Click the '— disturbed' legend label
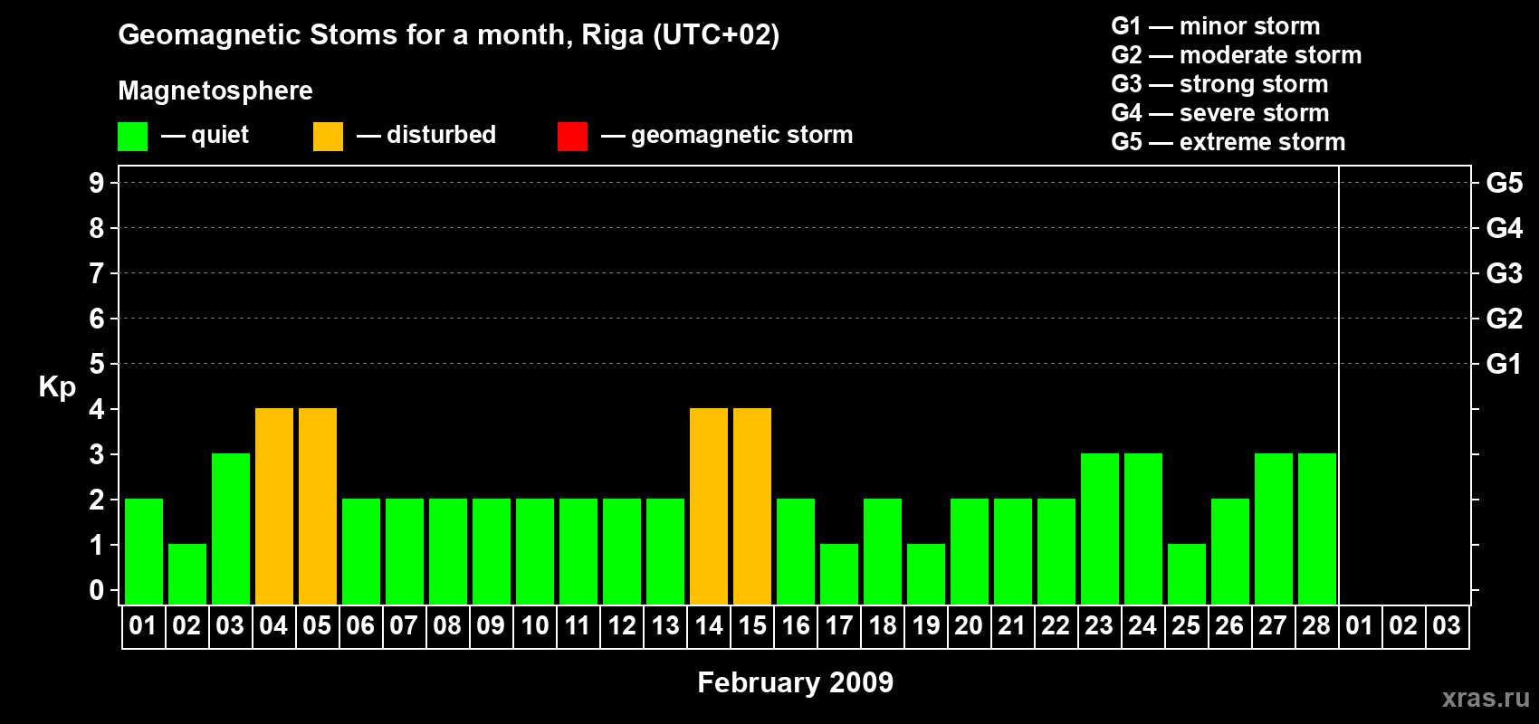 426,135
